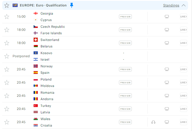The image size is (192, 131).
Task: Open LIVE icon for Turkey vs Latvia
Action: click(183, 109)
